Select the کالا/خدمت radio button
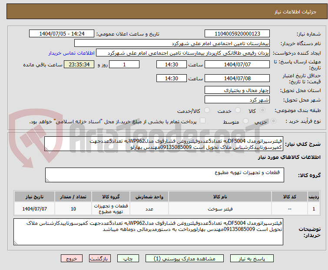The height and width of the screenshot is (270, 328). coord(207,110)
